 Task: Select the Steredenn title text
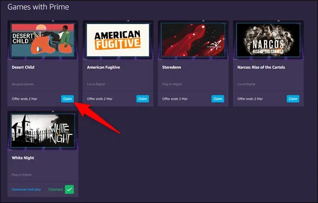[x=172, y=67]
